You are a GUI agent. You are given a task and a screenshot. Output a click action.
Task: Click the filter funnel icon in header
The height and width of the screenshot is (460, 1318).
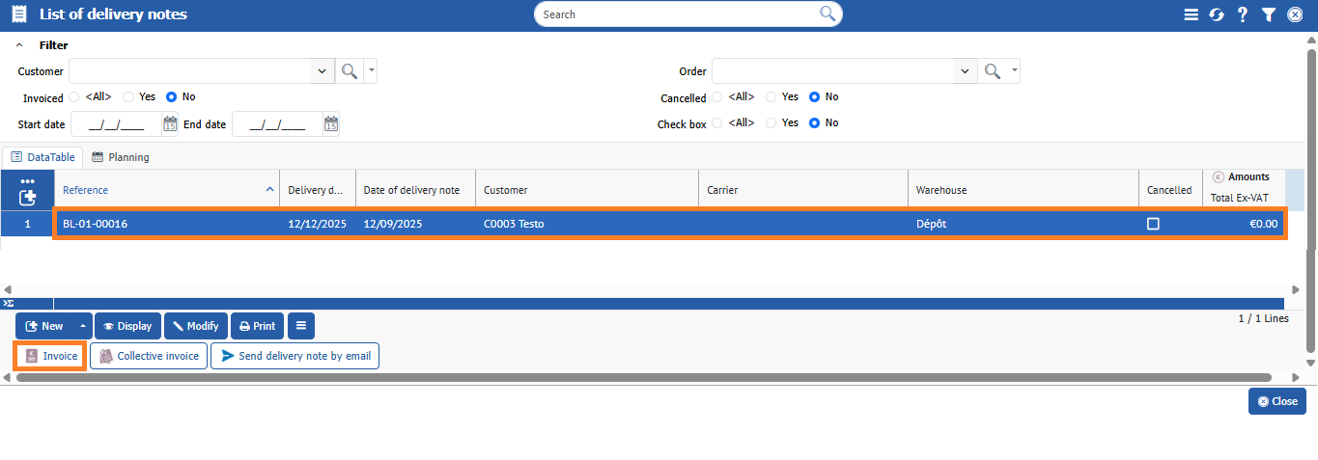coord(1269,14)
